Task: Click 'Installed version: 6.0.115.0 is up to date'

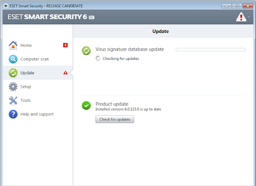Action: 128,109
